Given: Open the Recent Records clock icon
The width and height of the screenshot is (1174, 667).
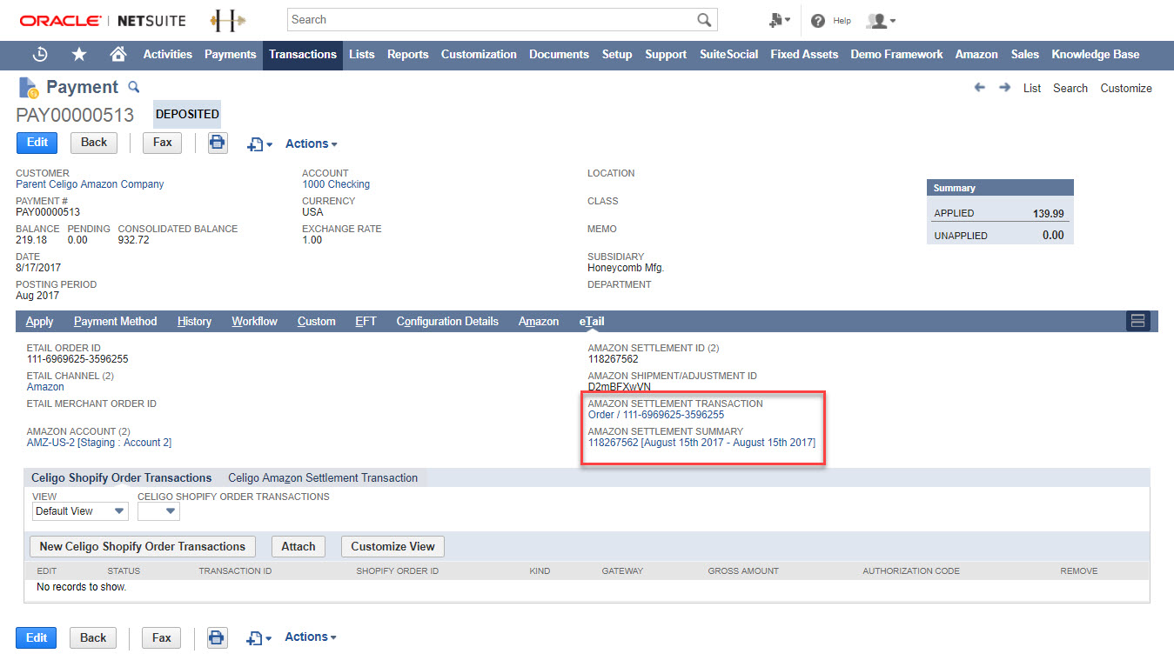Looking at the screenshot, I should (40, 55).
